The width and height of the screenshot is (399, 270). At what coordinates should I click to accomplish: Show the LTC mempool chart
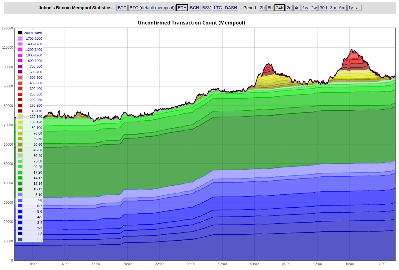[x=218, y=8]
